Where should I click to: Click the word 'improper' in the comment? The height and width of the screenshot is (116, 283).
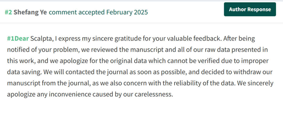tap(255, 61)
